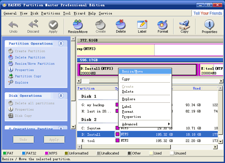
Task: Click the Unformatted olive legend swatch
Action: click(66, 153)
